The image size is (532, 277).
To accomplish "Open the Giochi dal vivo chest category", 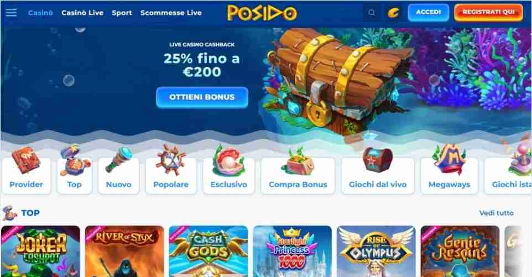I will coord(378,170).
